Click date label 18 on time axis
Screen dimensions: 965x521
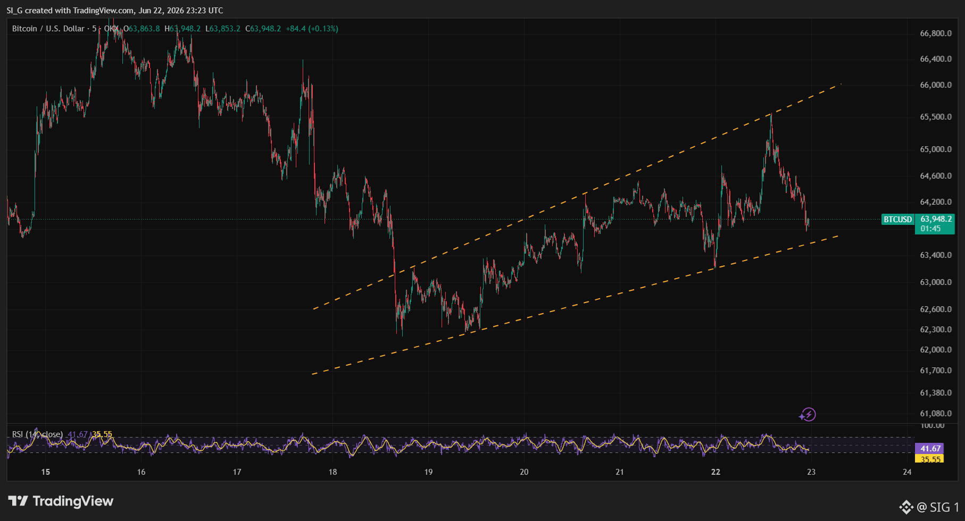pos(332,472)
